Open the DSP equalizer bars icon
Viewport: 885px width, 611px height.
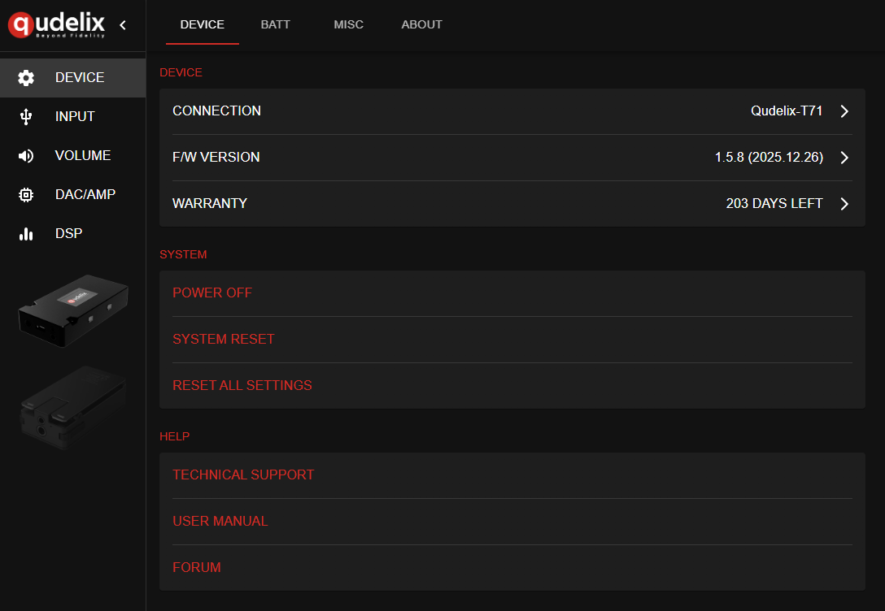(x=26, y=234)
